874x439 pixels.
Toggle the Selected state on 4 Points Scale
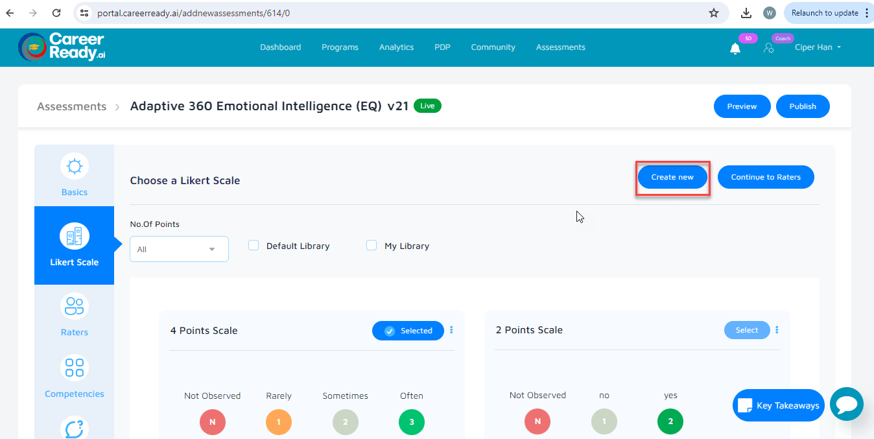click(x=408, y=331)
